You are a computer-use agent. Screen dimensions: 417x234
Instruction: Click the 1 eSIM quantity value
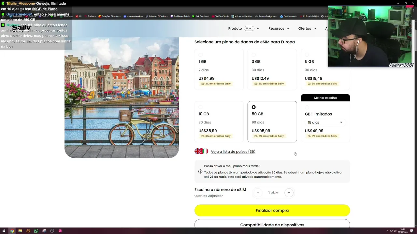[x=273, y=193]
